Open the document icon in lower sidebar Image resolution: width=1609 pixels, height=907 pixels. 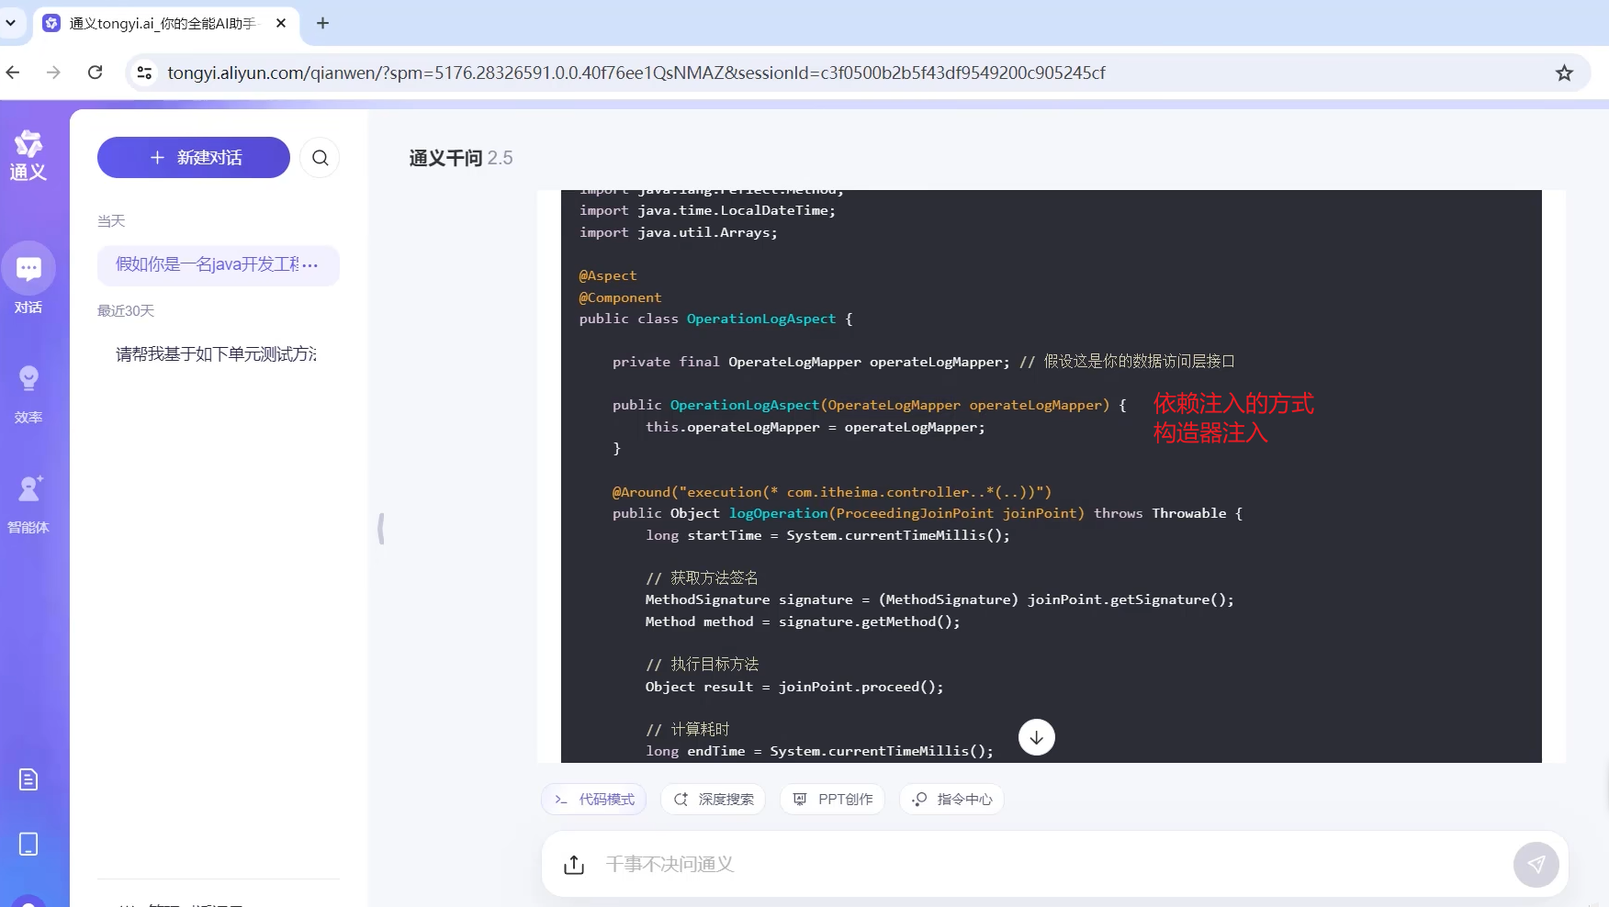(x=28, y=779)
